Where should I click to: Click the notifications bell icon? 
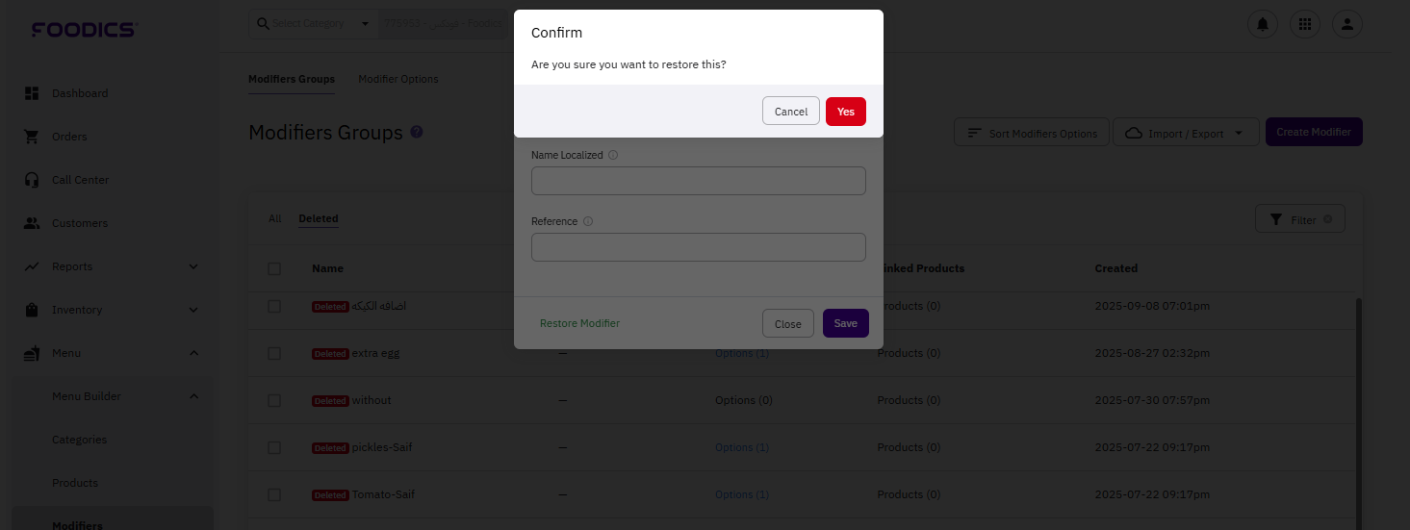tap(1262, 24)
